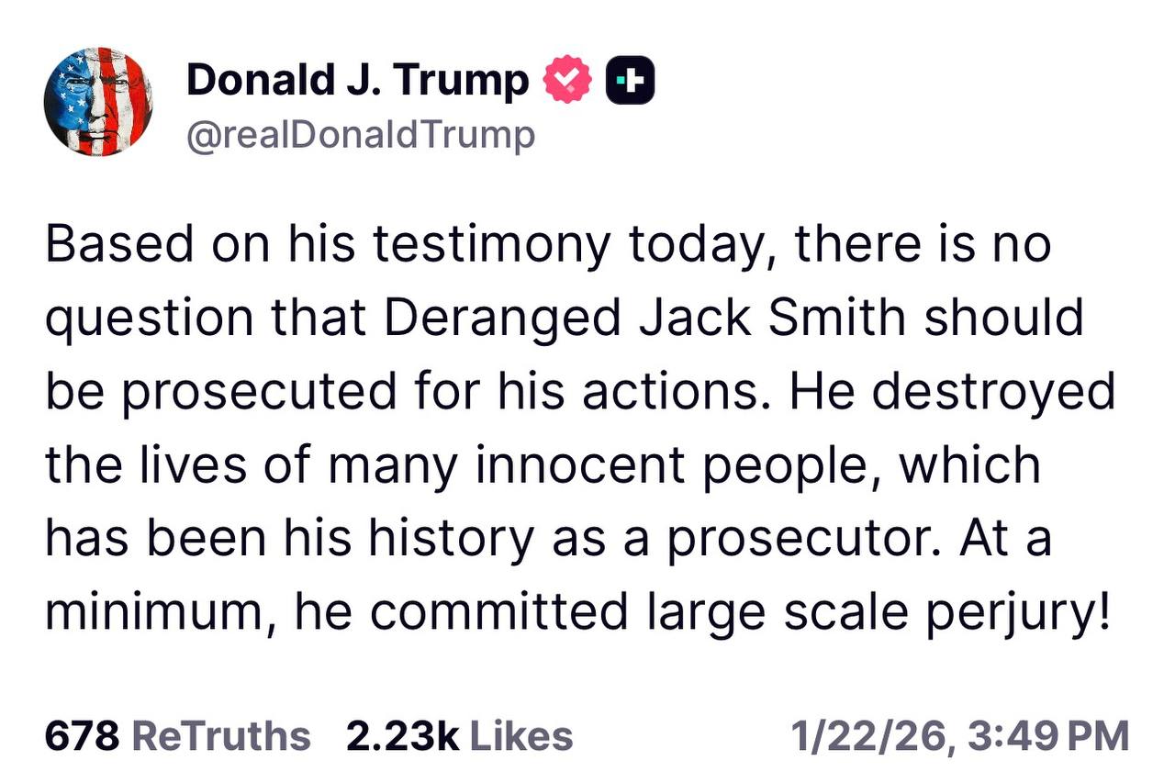Open the Donald J. Trump display name
Viewport: 1175px width, 783px height.
(x=358, y=80)
